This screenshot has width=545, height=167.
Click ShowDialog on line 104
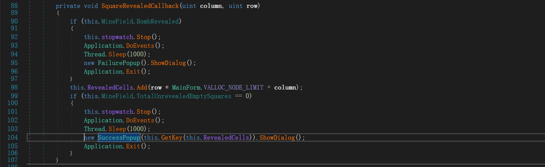pos(277,138)
